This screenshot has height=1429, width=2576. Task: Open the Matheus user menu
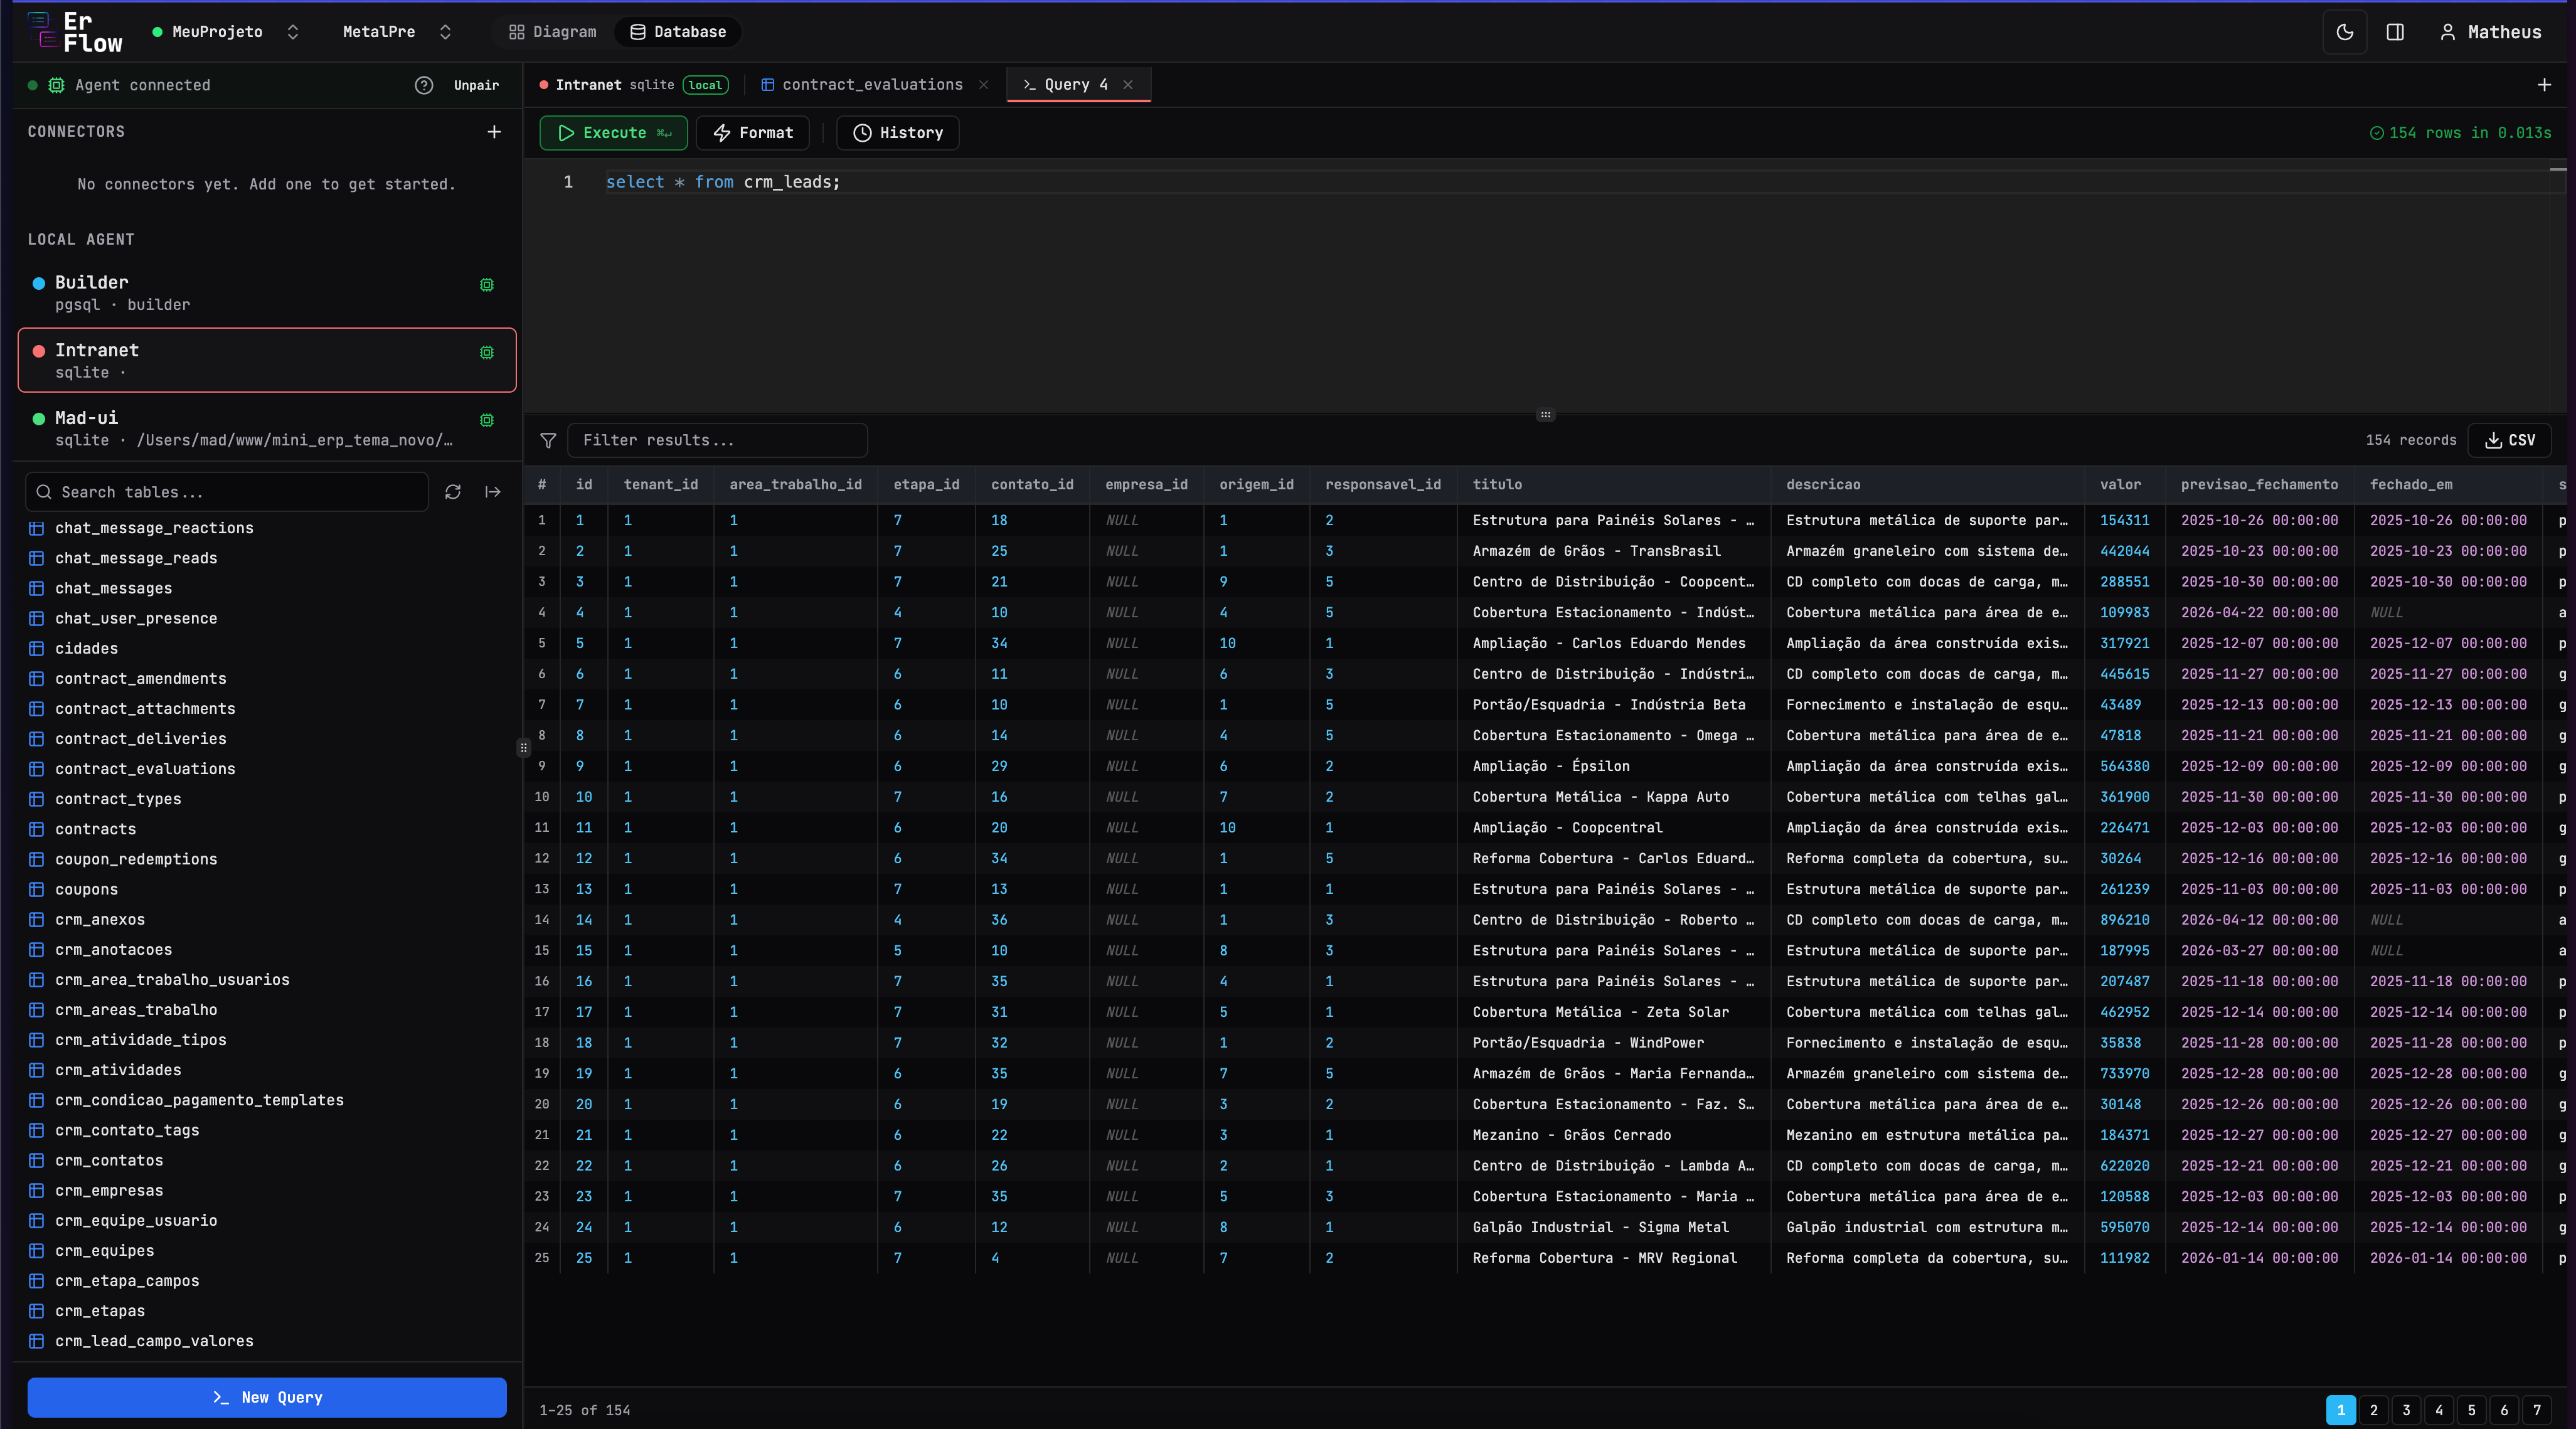[x=2490, y=32]
